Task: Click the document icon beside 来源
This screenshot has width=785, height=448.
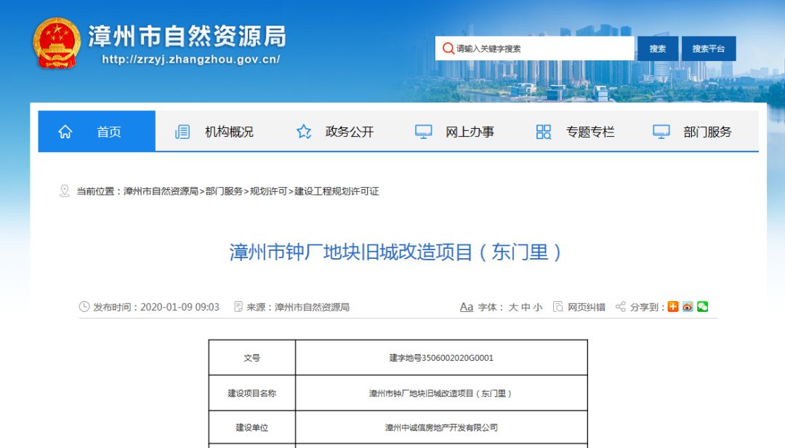Action: click(x=238, y=306)
